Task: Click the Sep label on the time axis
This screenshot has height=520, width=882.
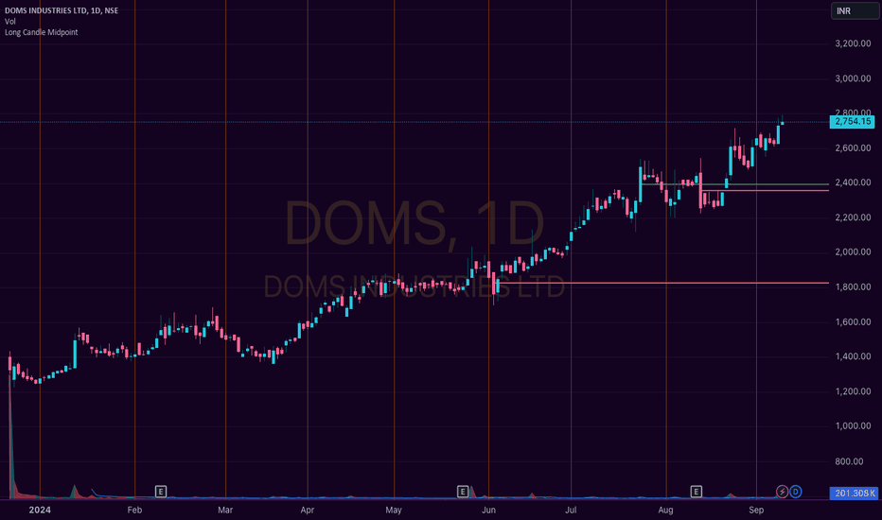Action: 756,510
